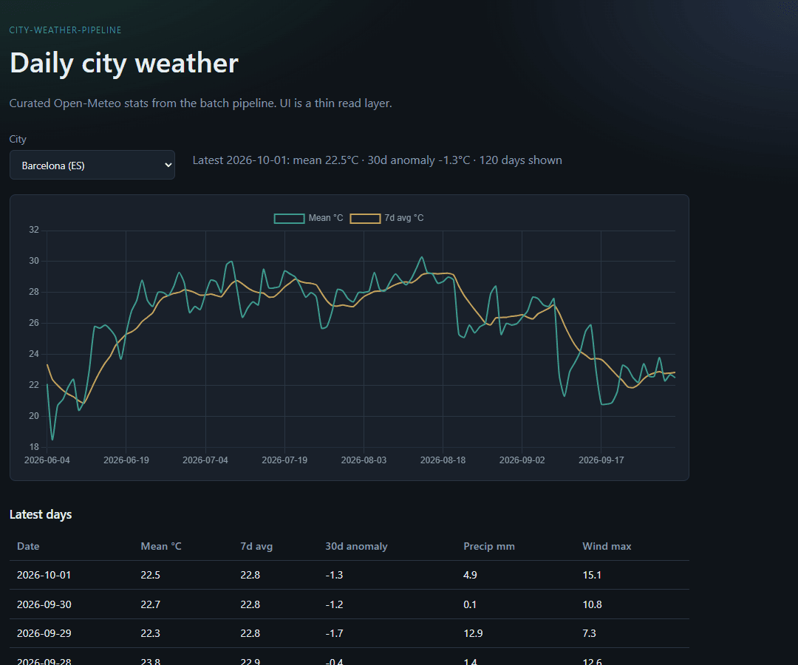Click the 7d avg column header

click(x=256, y=546)
